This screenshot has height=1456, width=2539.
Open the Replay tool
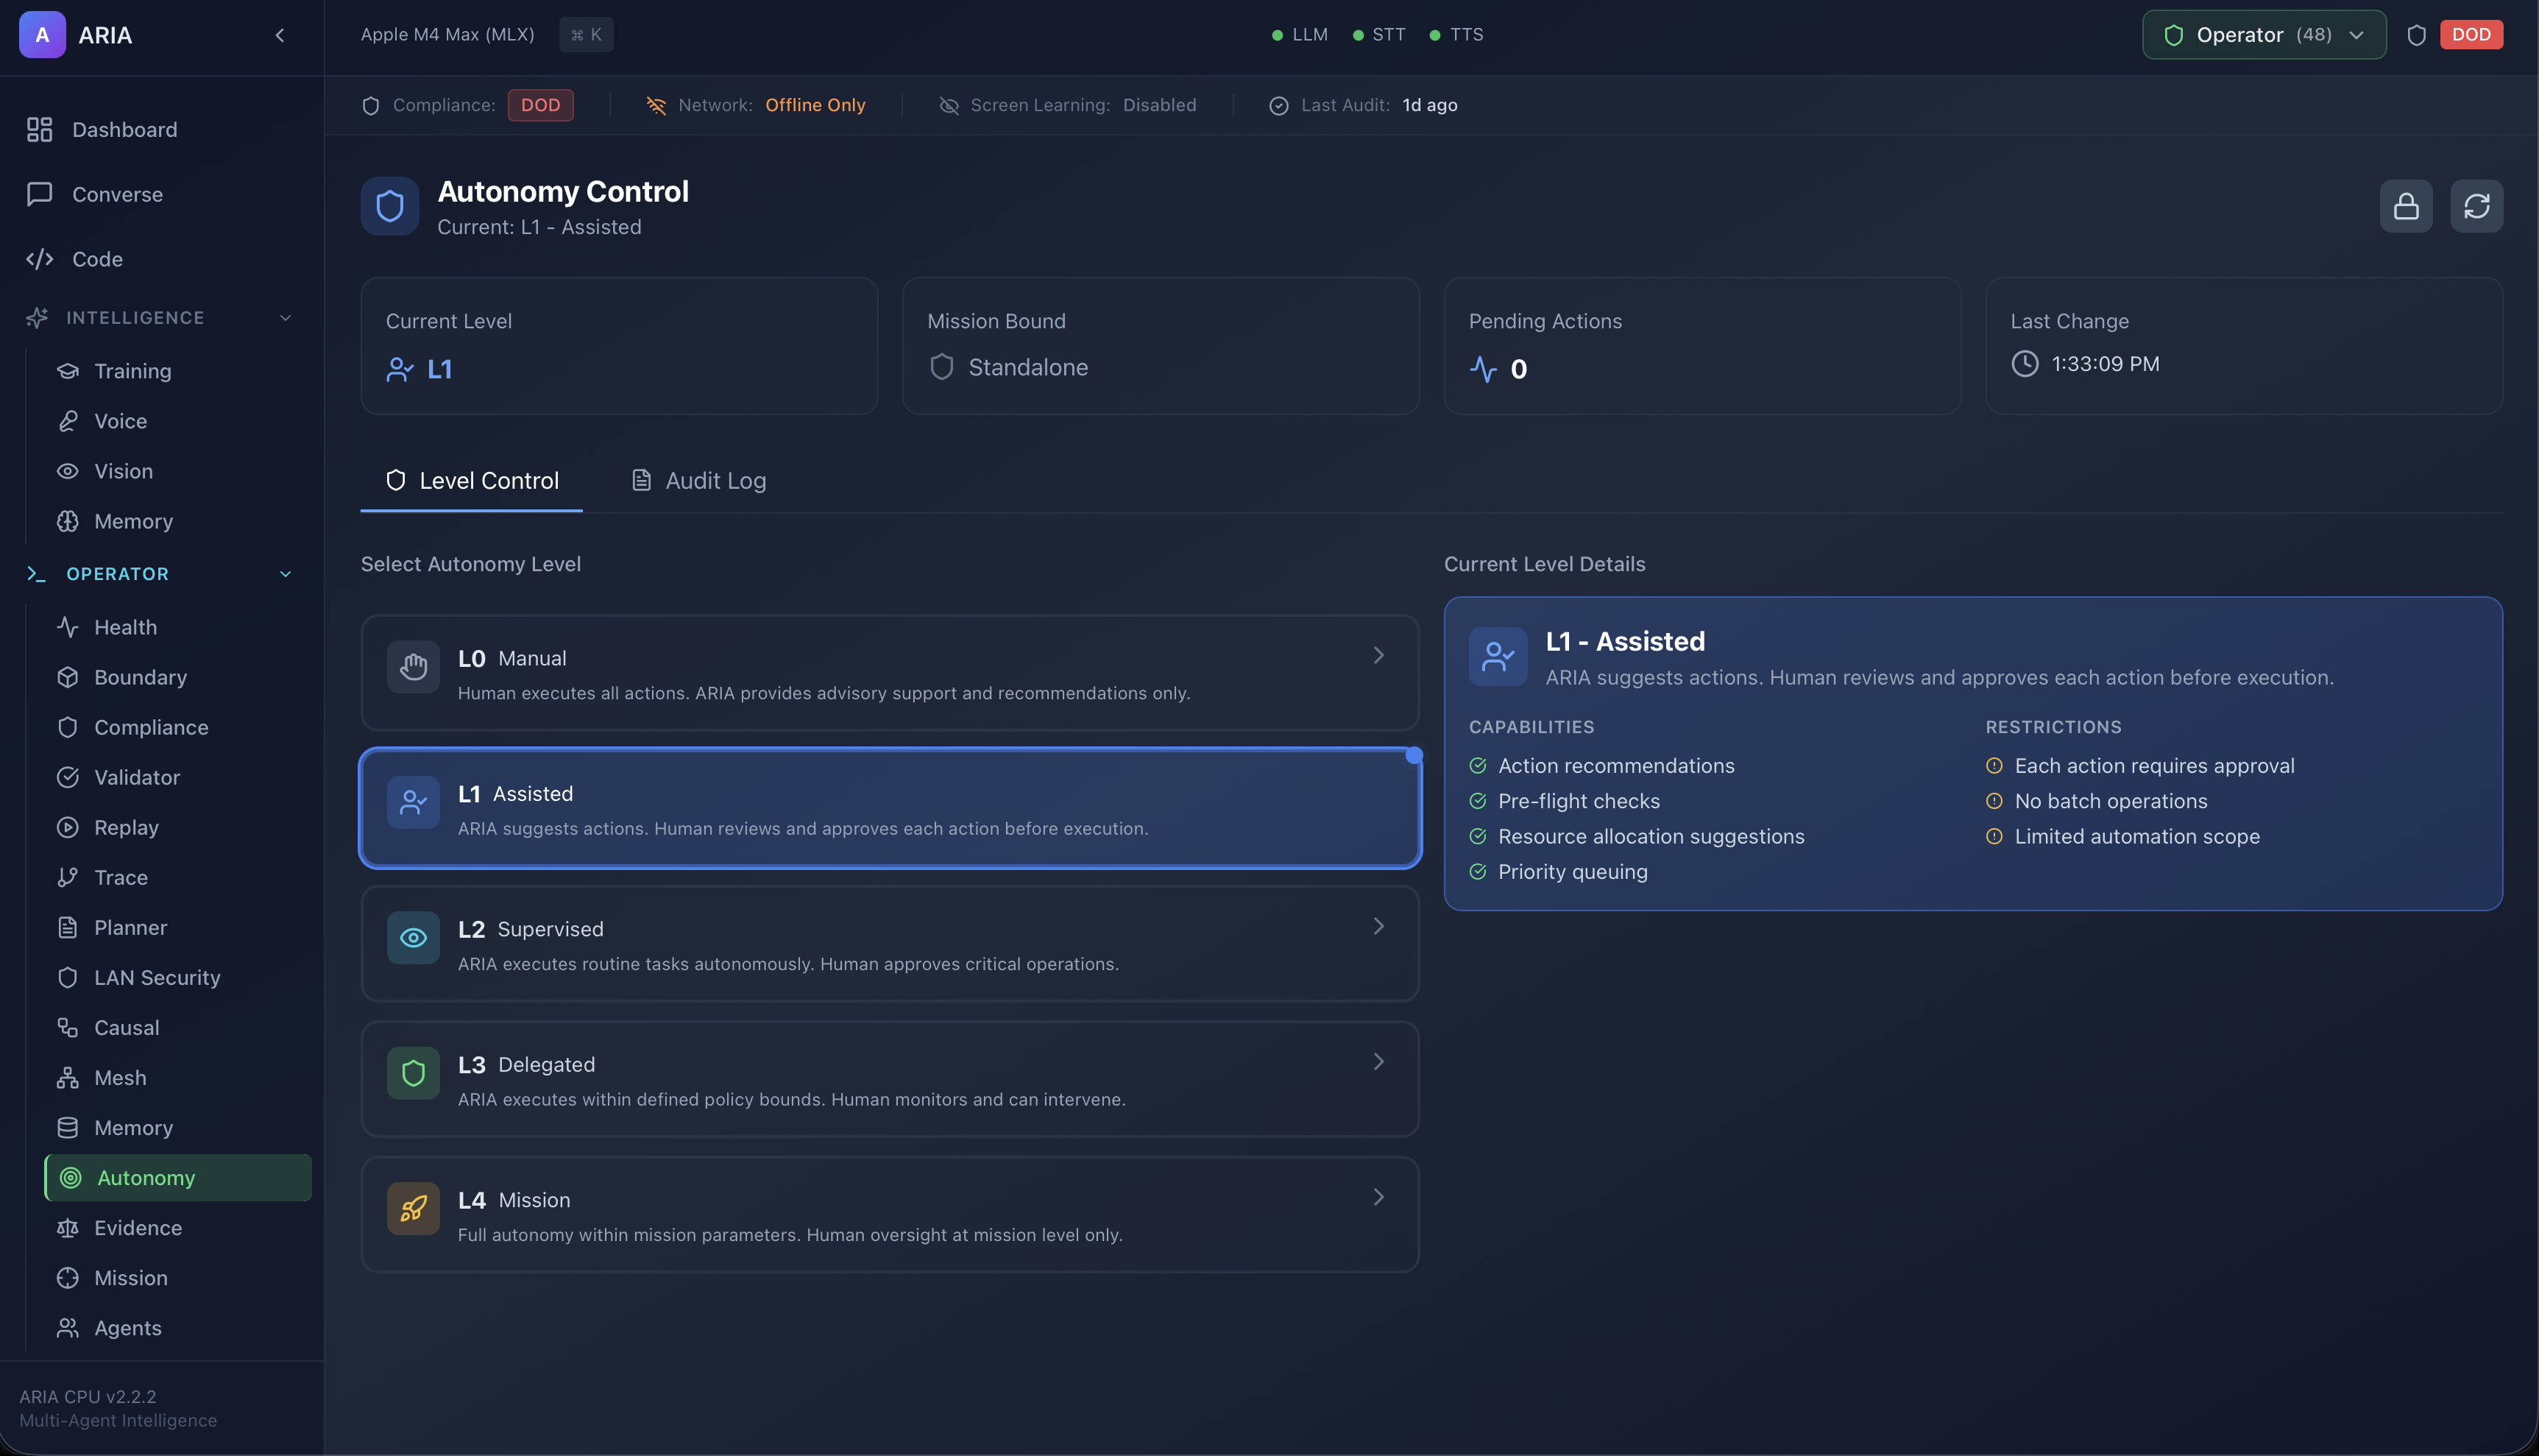pos(127,827)
